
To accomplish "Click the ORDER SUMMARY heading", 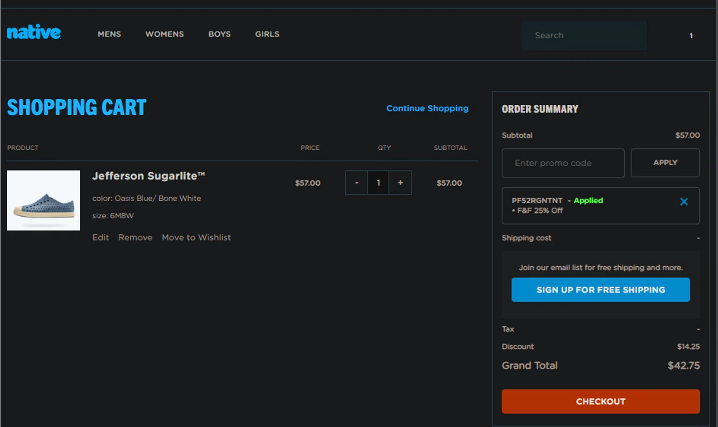I will [x=540, y=109].
